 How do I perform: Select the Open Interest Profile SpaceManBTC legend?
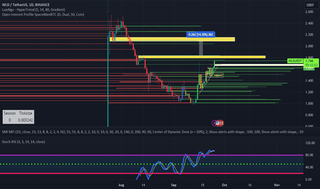43,14
